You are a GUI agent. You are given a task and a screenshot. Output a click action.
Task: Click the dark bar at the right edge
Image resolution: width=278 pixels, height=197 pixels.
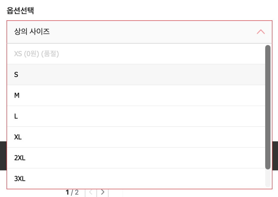pyautogui.click(x=275, y=156)
